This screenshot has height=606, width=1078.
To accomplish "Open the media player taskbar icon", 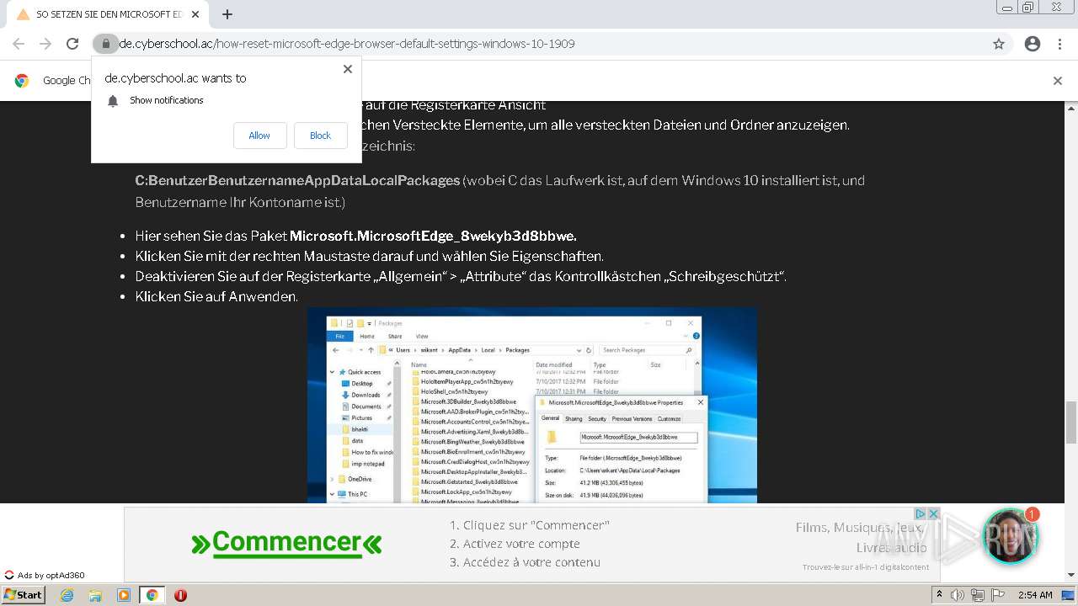I will [124, 595].
